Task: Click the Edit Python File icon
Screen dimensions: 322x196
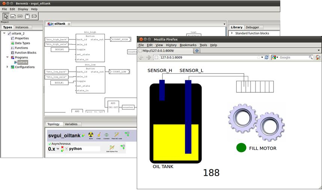Action: 112,147
